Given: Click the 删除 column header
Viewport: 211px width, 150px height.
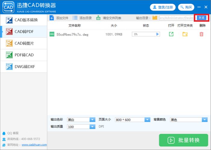Looking at the screenshot, I should pos(202,25).
